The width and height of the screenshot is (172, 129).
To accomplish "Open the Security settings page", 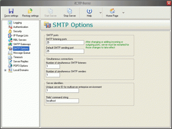I will tap(18, 31).
